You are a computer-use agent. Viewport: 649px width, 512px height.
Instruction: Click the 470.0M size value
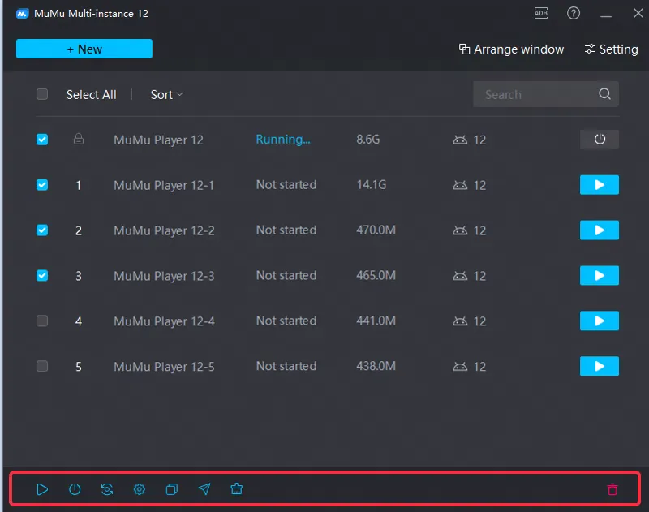(x=376, y=230)
